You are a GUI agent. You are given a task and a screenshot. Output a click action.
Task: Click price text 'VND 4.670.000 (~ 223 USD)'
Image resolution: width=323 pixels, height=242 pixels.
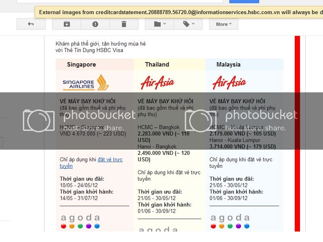tap(93, 134)
